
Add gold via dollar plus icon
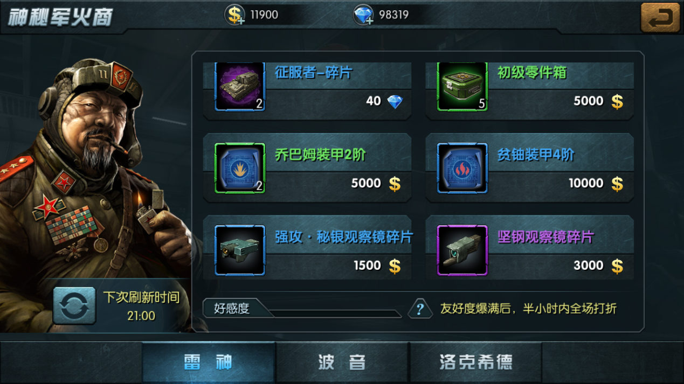tap(235, 15)
